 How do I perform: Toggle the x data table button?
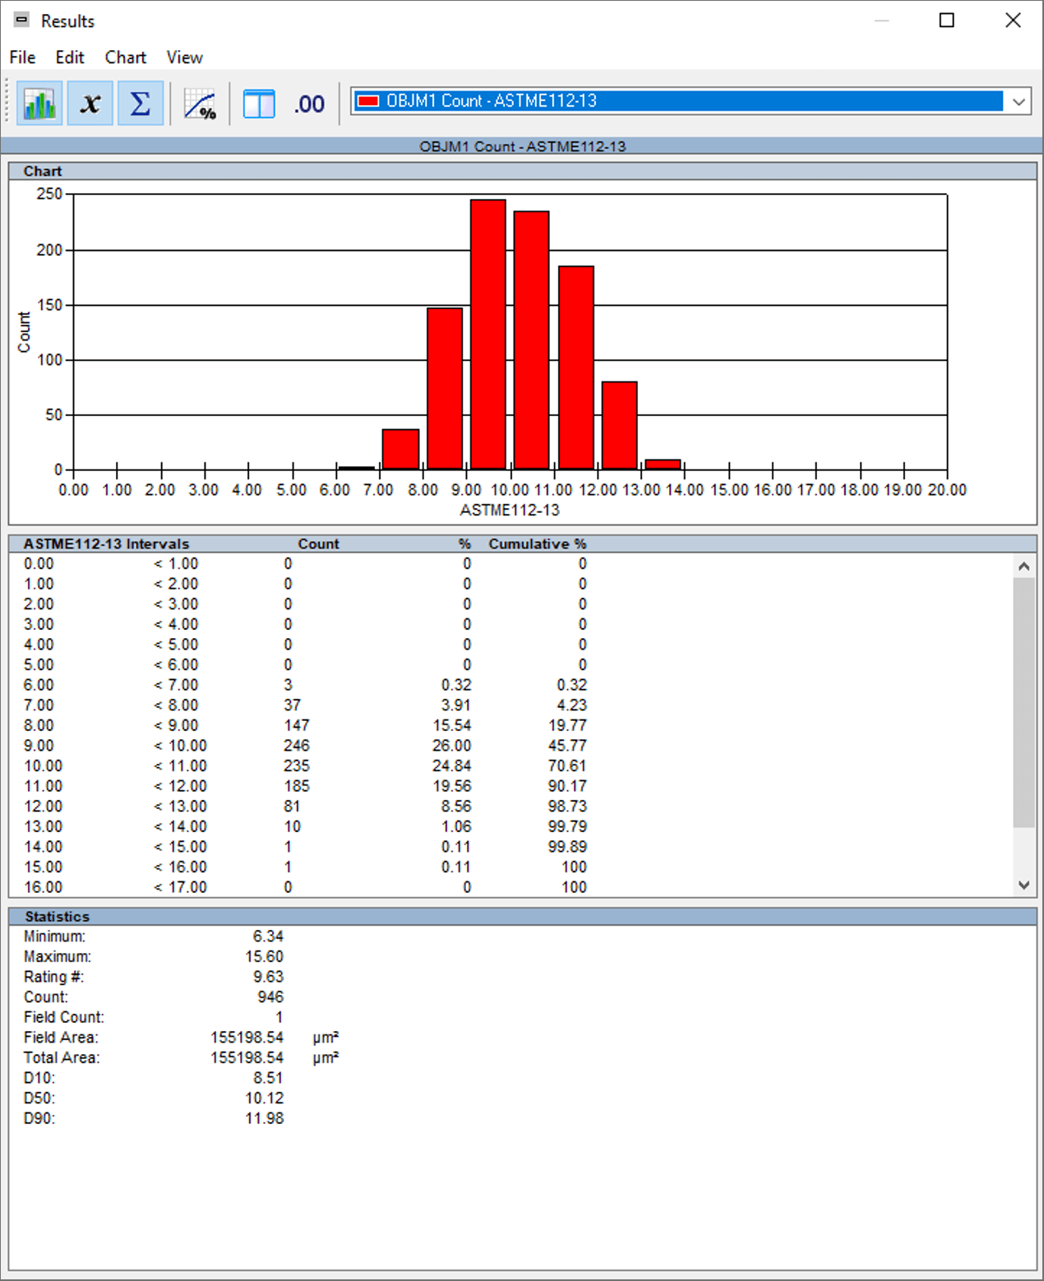click(x=90, y=104)
